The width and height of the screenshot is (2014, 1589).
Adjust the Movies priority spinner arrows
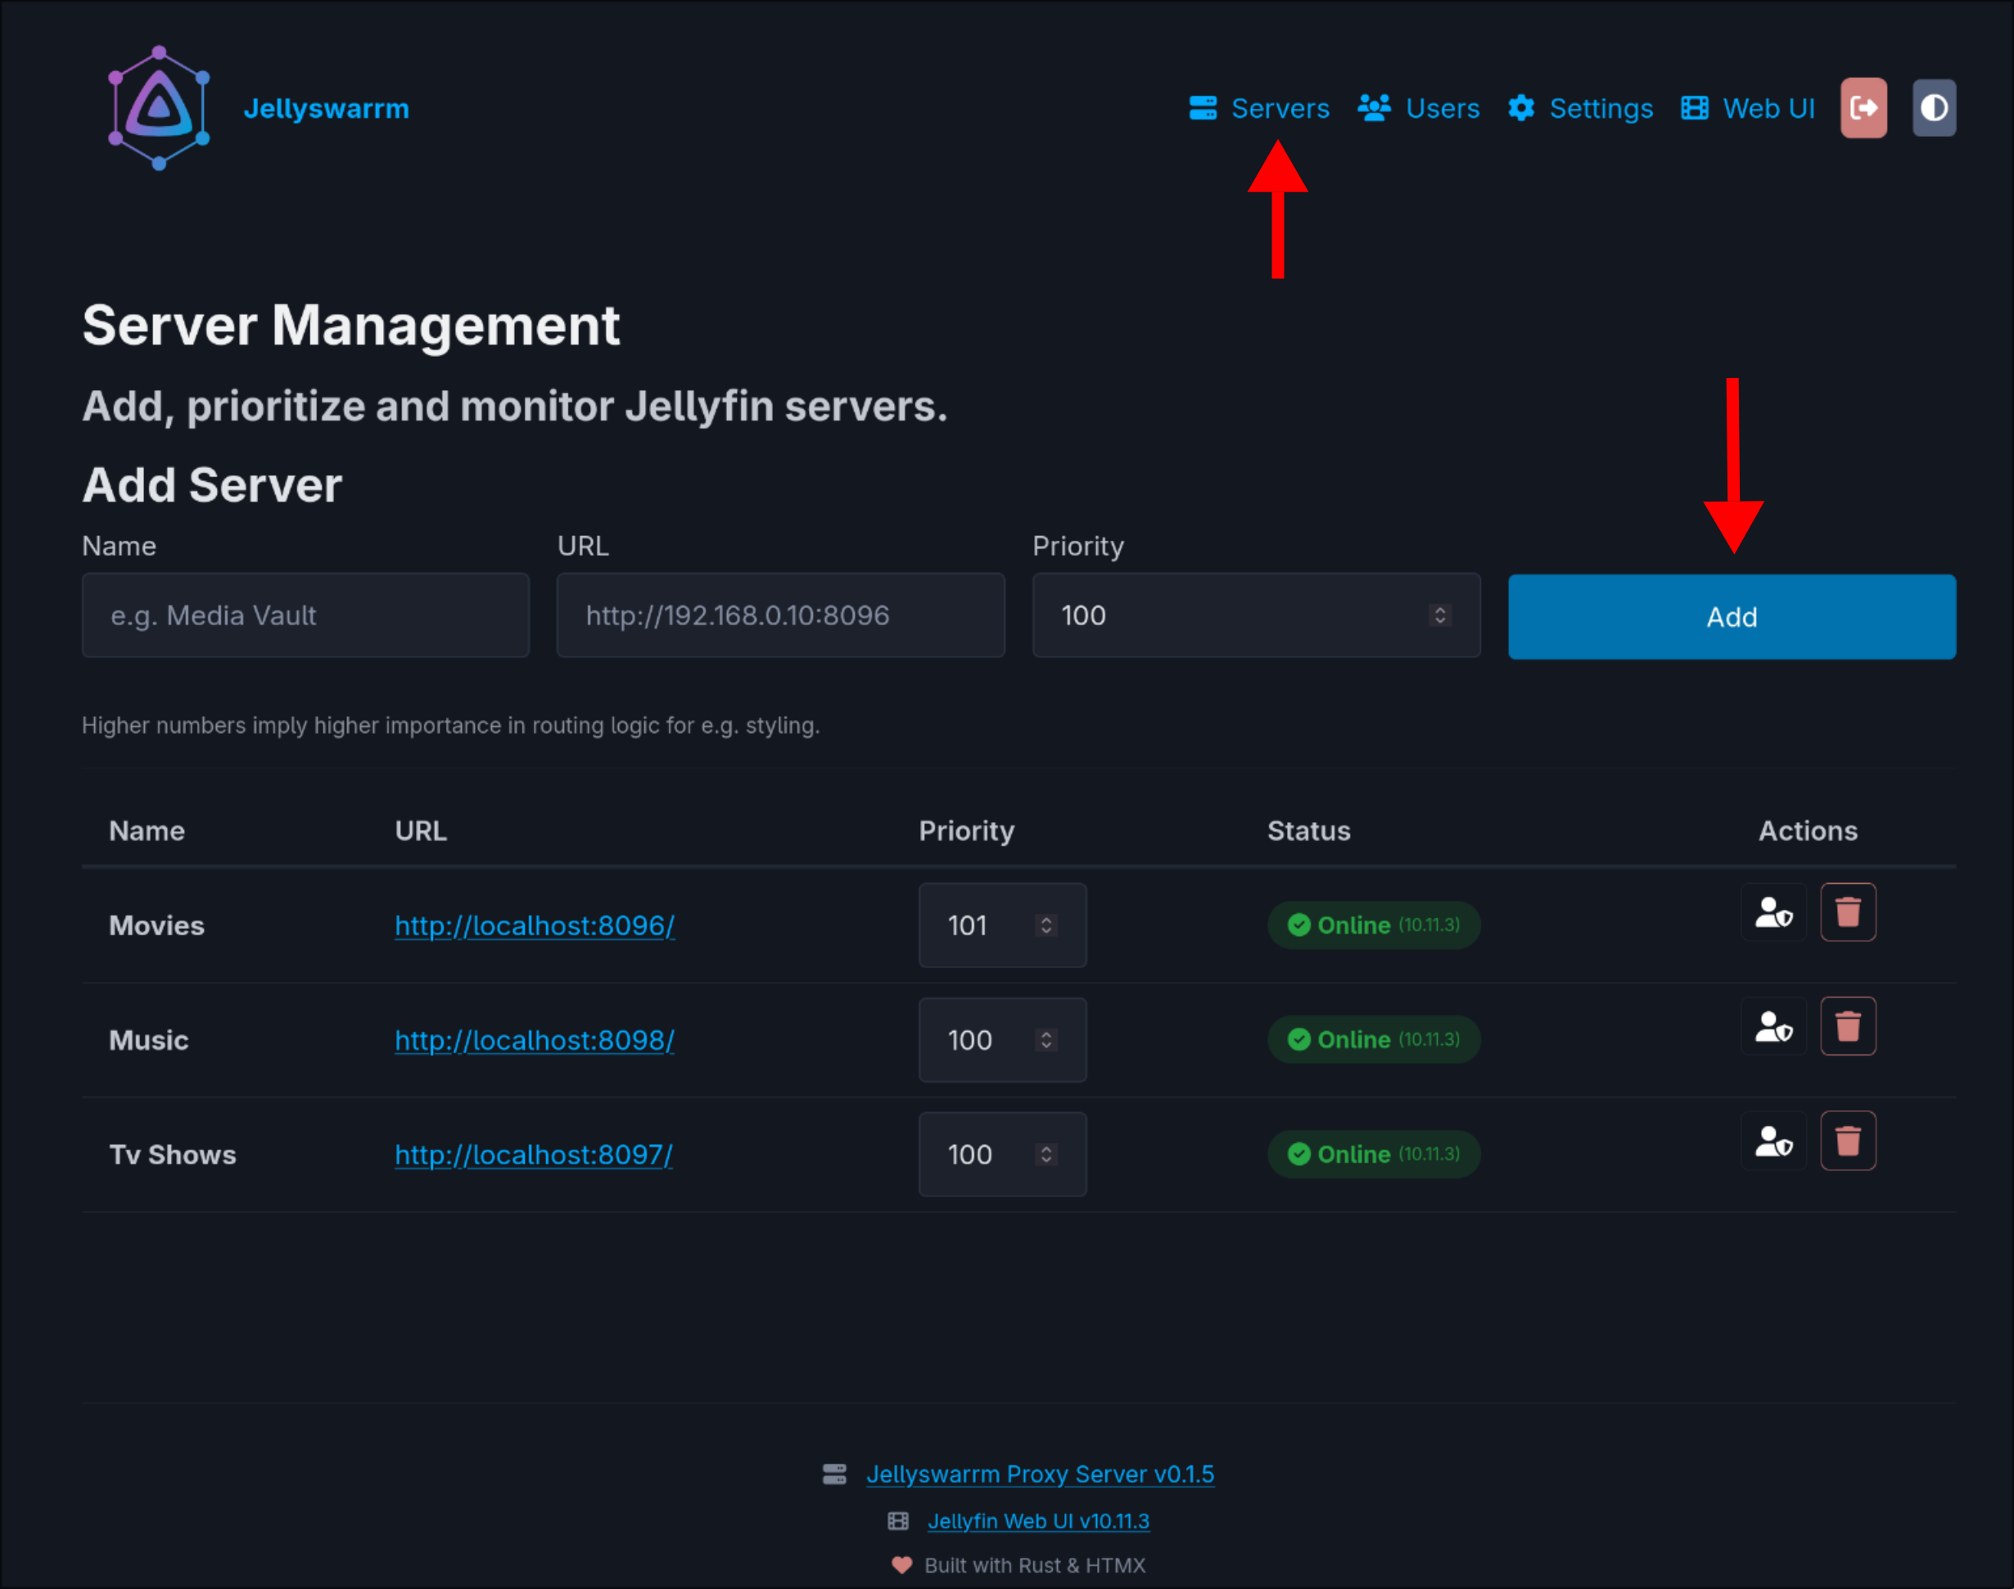pyautogui.click(x=1046, y=925)
